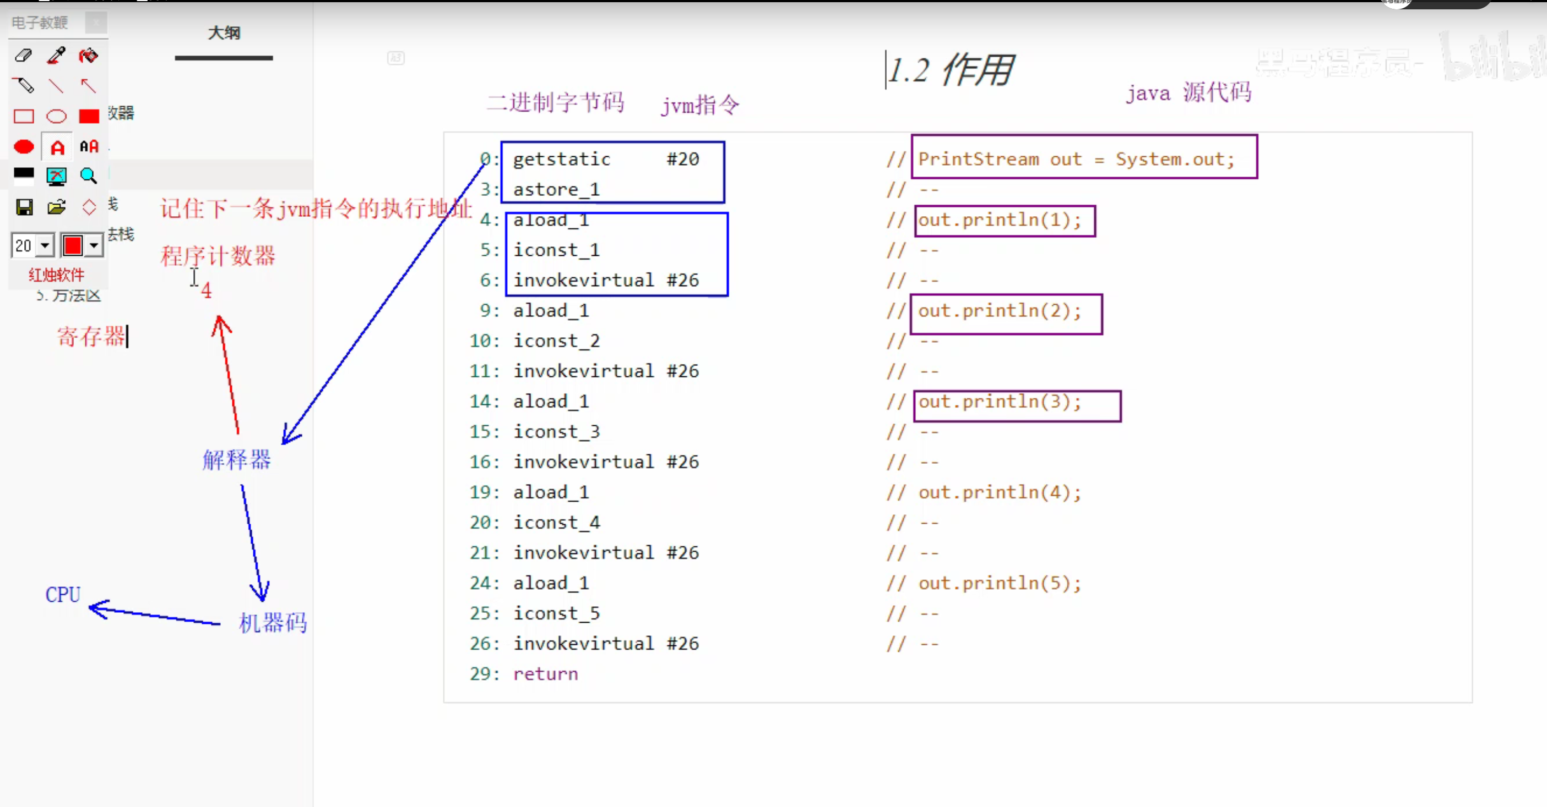1547x807 pixels.
Task: Click the 'out.println(1);' comment
Action: point(1000,220)
